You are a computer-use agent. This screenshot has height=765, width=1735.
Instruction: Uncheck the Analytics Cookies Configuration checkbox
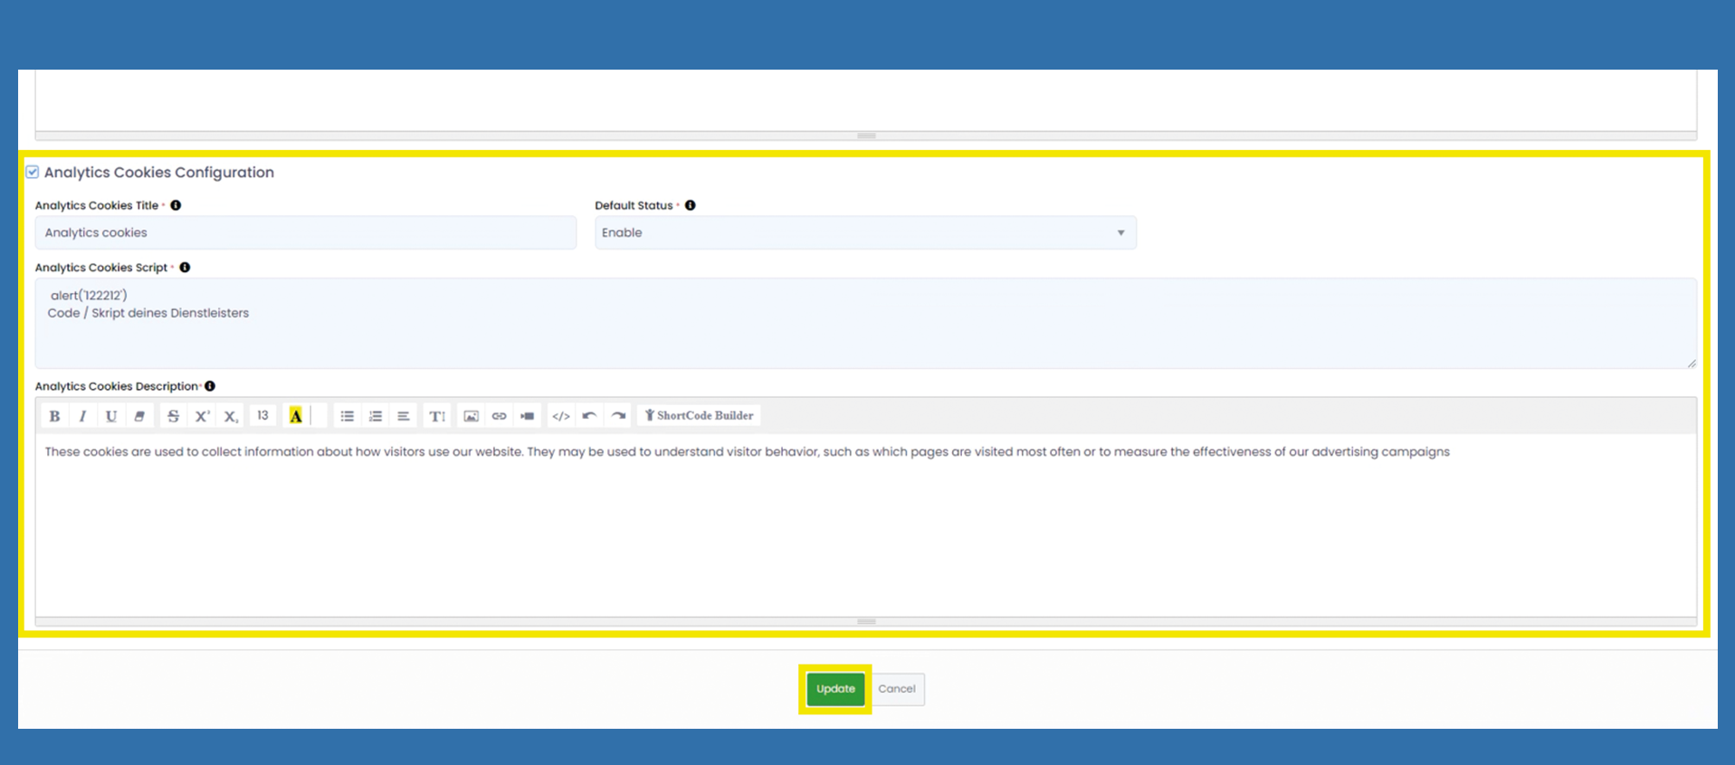pos(33,172)
